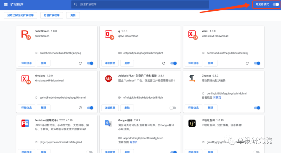Click FeHelper version number "2020.4.110"
The width and height of the screenshot is (281, 153).
pyautogui.click(x=66, y=120)
